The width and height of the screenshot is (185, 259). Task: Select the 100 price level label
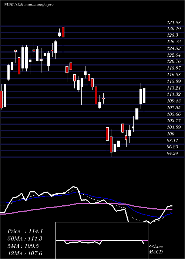[x=171, y=134]
